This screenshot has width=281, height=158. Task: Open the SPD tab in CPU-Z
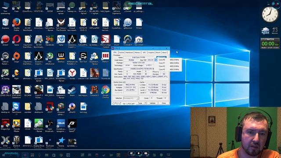[x=144, y=53]
